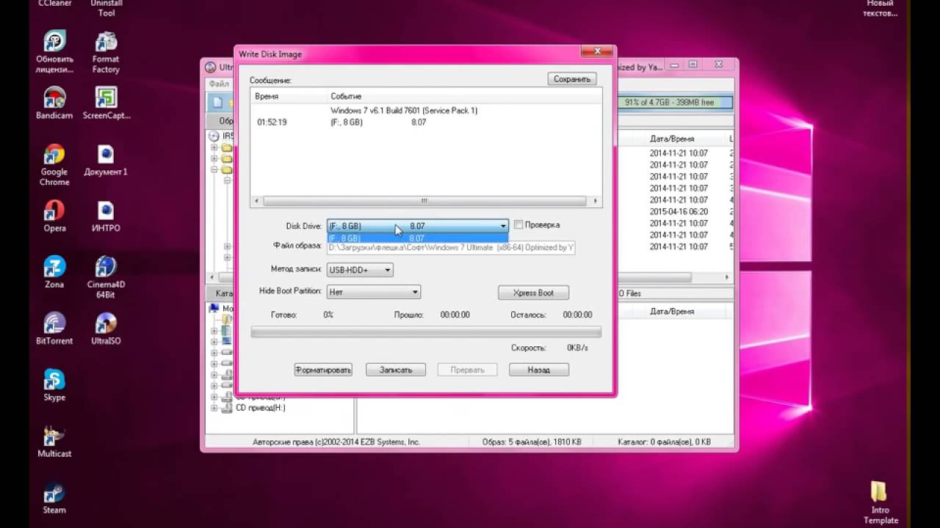Launch Skype from the desktop
Screen dimensions: 940x528
tap(54, 385)
